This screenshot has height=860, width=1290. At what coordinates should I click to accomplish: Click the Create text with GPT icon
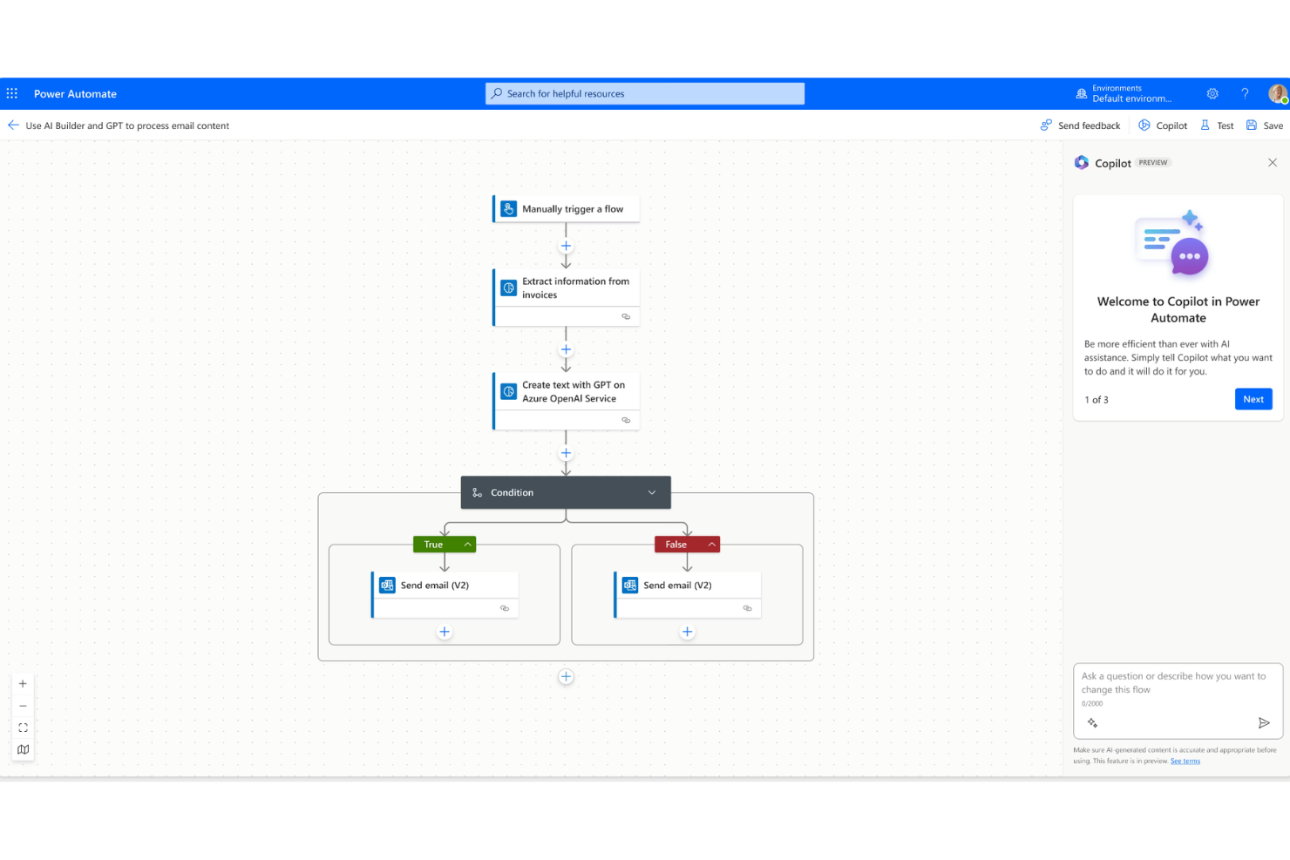click(x=509, y=391)
